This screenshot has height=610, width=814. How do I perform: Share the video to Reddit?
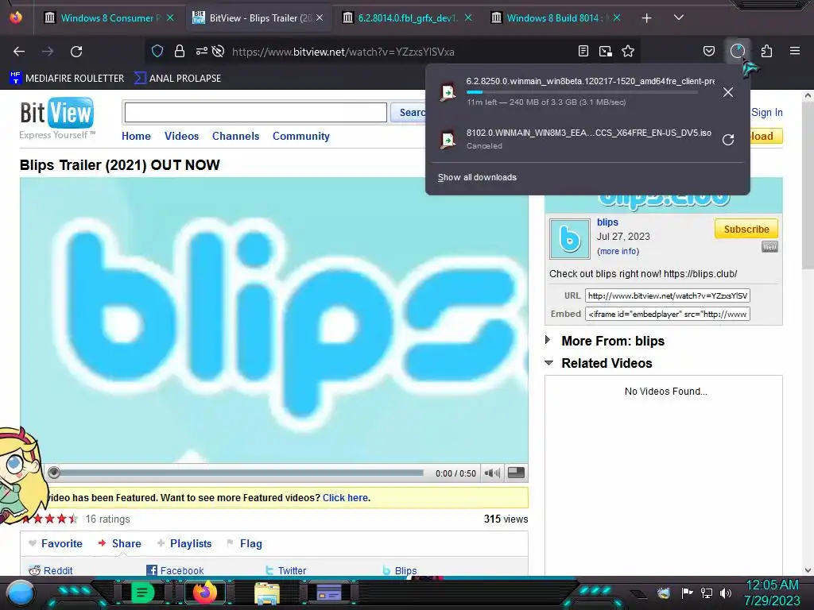coord(51,570)
